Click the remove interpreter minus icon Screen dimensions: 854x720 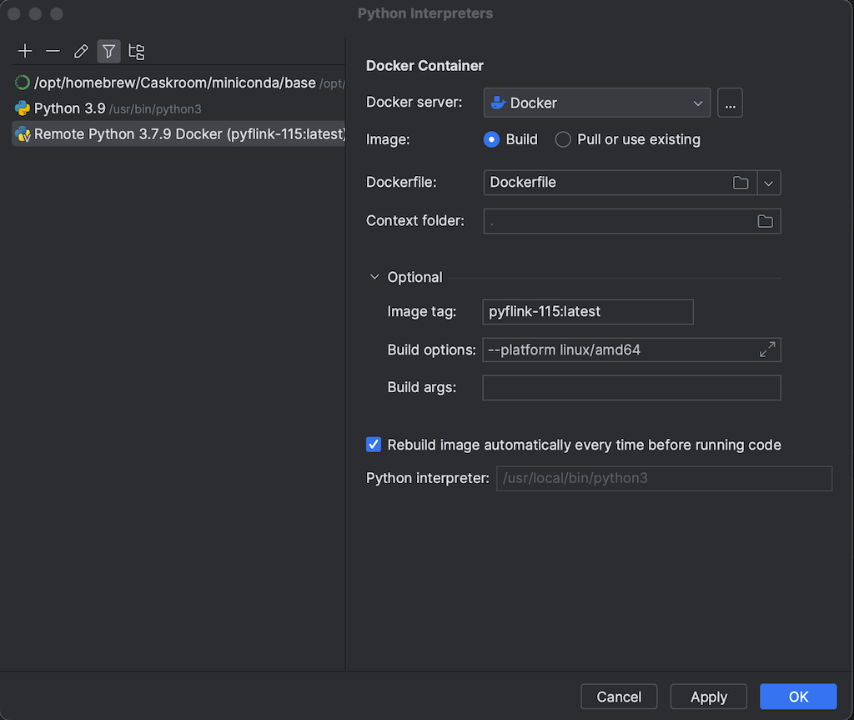(53, 52)
